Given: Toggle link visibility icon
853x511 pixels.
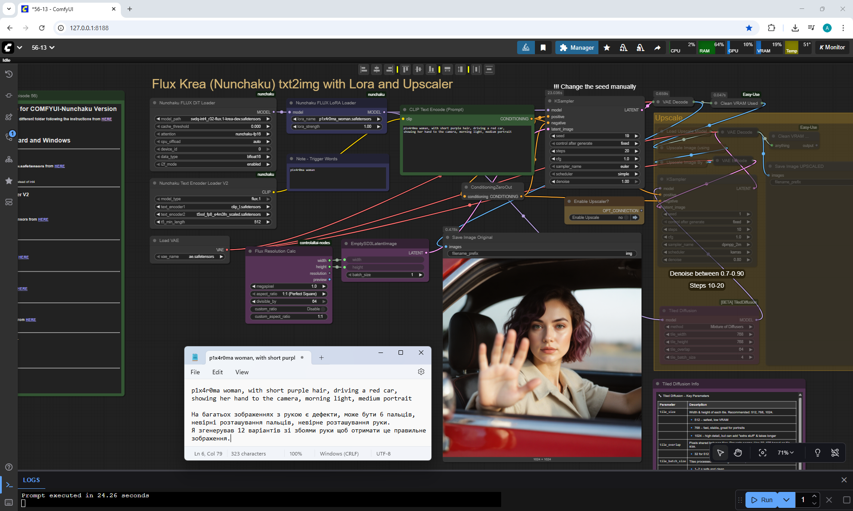Looking at the screenshot, I should (835, 452).
